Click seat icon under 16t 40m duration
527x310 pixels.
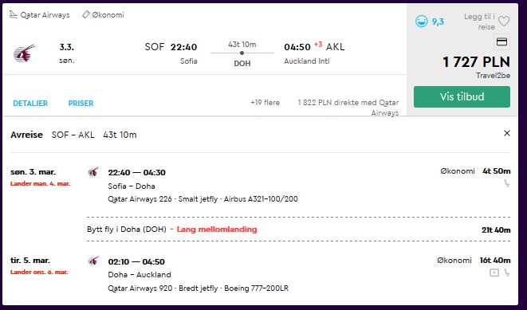[x=507, y=273]
